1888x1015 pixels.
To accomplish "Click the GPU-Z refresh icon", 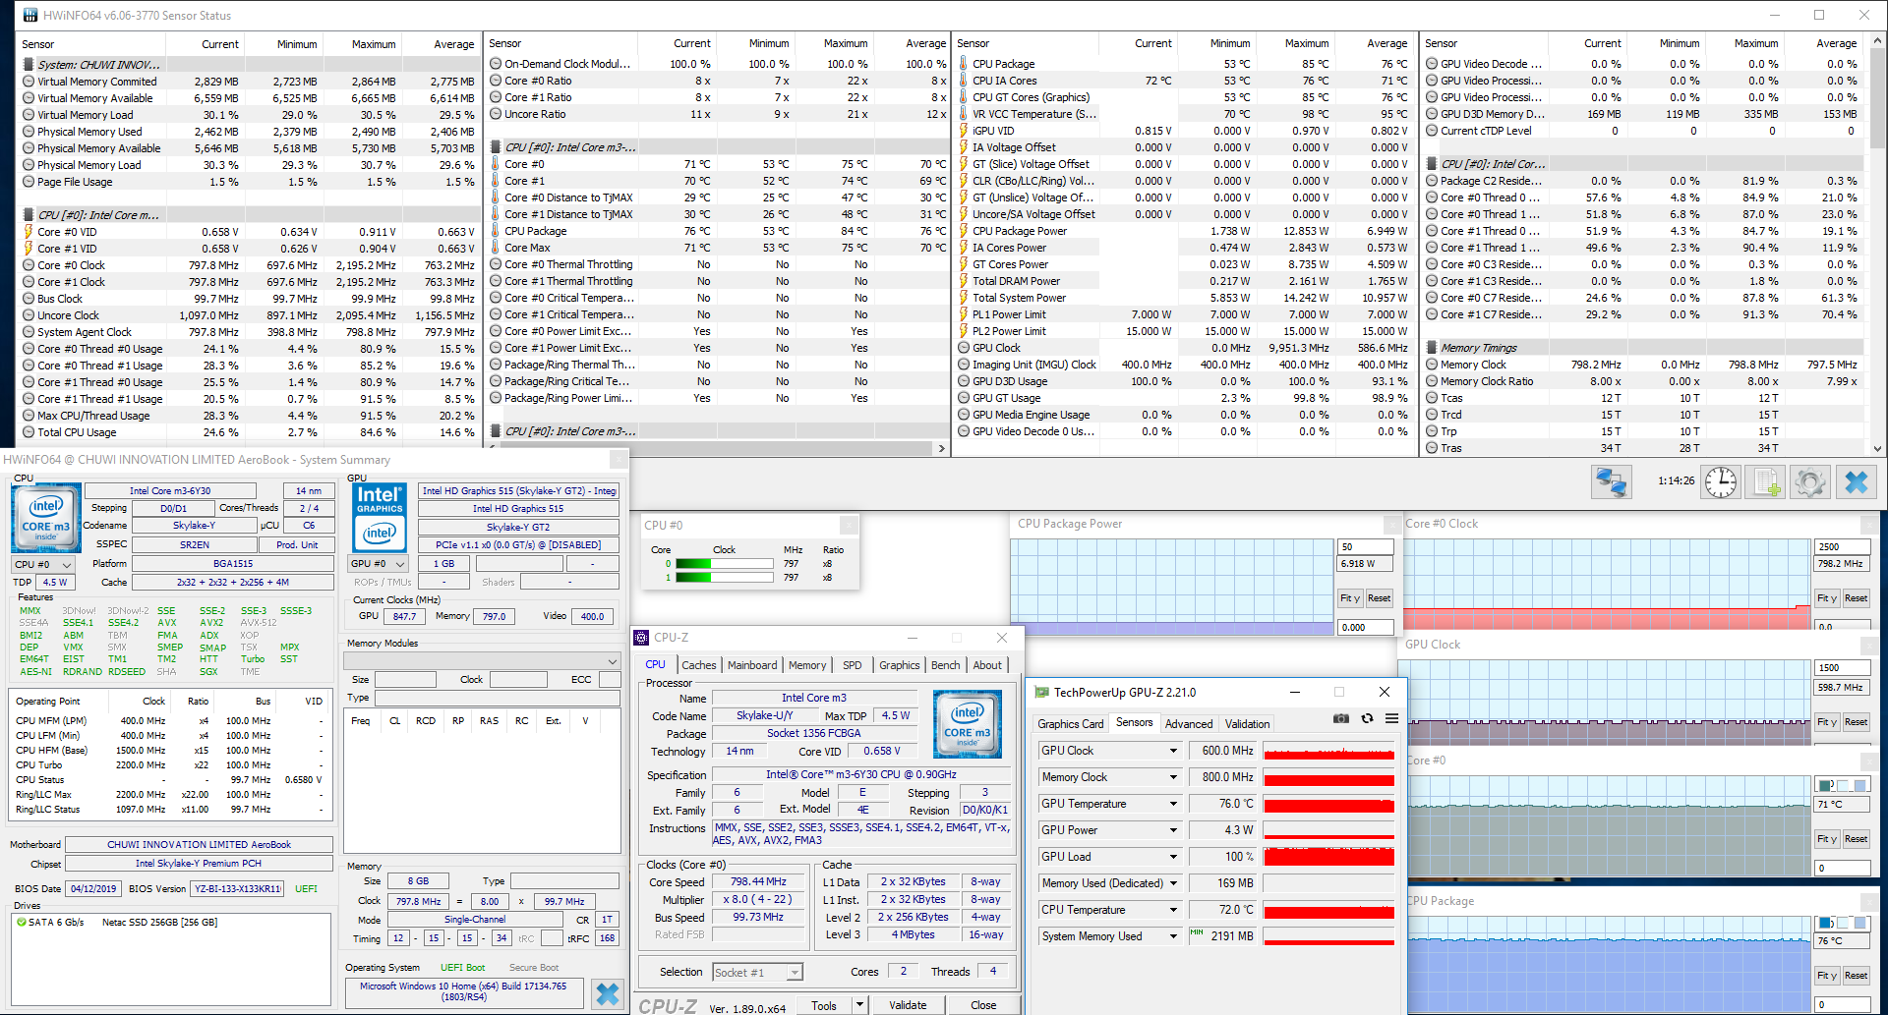I will 1367,718.
